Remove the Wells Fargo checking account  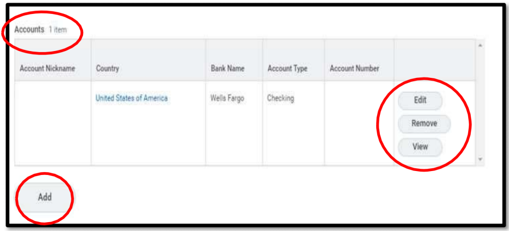(x=424, y=123)
